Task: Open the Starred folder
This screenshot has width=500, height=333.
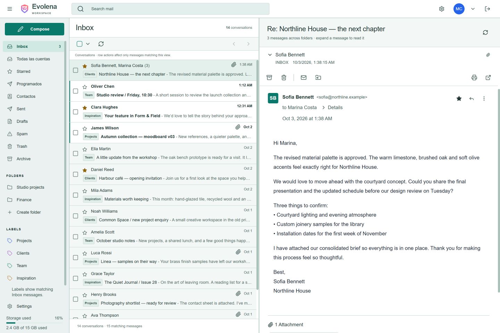Action: pos(33,71)
